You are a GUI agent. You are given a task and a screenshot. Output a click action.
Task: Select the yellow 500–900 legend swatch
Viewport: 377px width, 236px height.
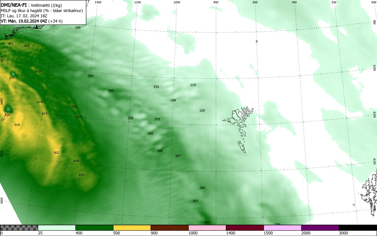[132, 228]
